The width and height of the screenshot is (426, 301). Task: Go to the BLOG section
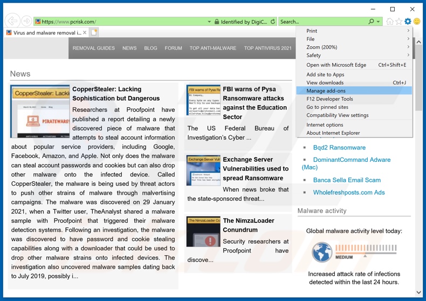(x=150, y=48)
